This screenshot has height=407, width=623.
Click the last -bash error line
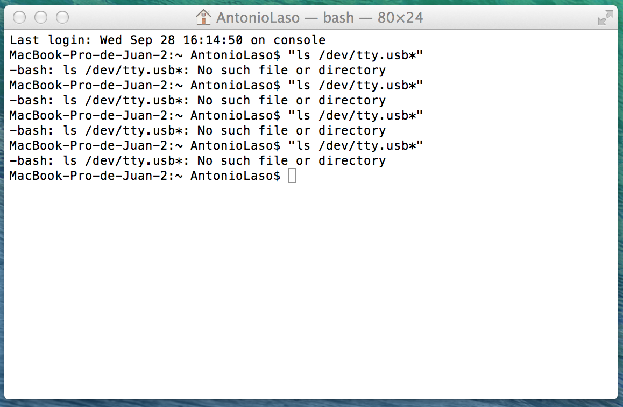coord(197,161)
